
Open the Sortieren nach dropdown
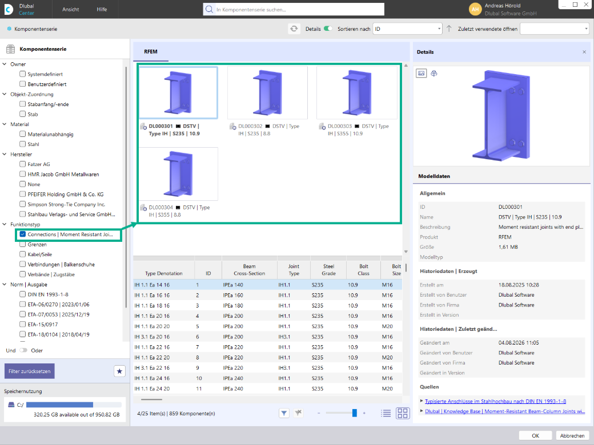pyautogui.click(x=407, y=29)
